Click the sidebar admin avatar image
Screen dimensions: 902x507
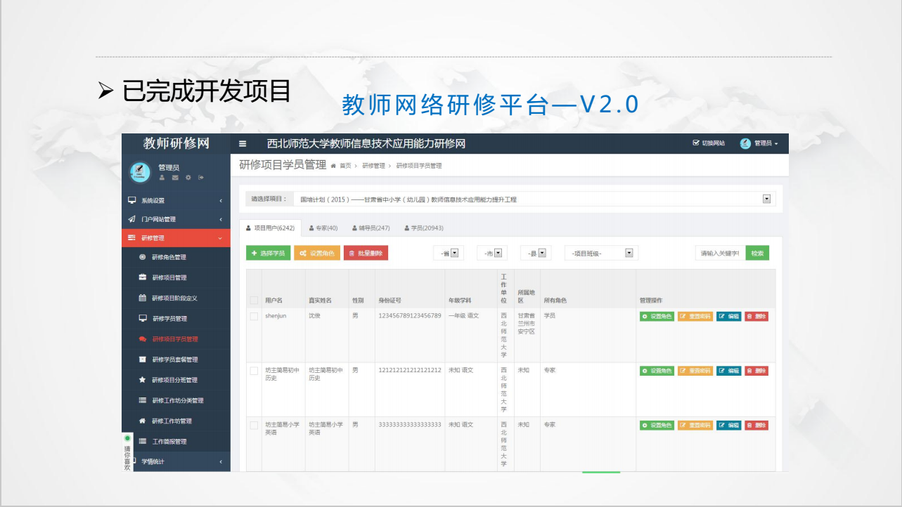[x=140, y=171]
